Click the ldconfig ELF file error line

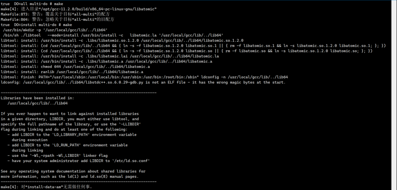[143, 82]
